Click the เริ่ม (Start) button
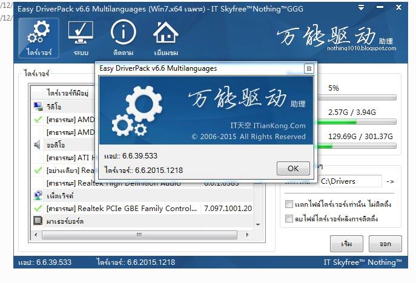 (346, 244)
